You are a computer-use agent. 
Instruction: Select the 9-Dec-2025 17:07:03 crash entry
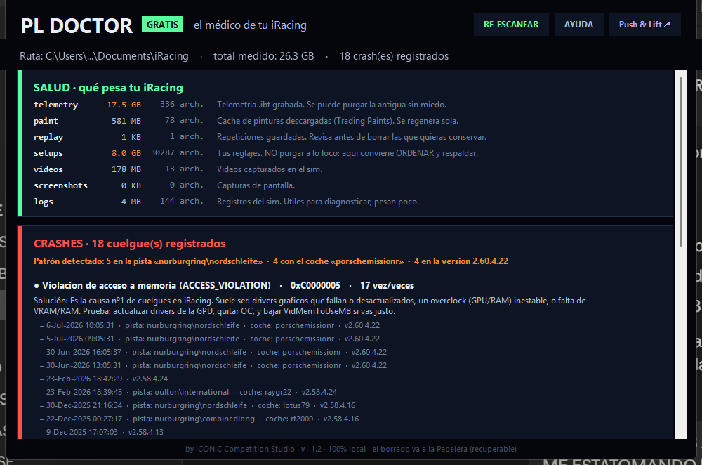tap(102, 433)
